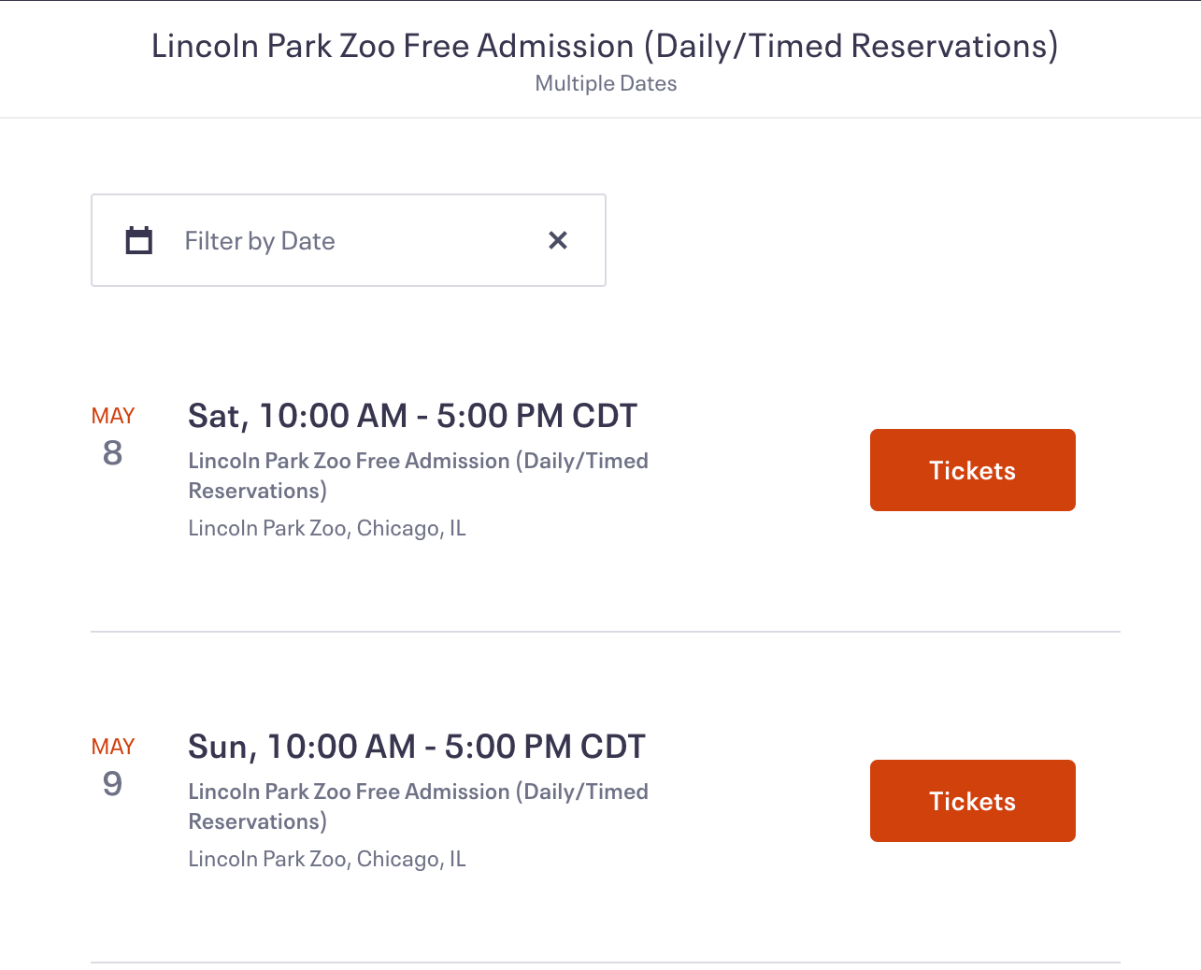This screenshot has height=970, width=1201.
Task: Click the divider line below the Saturday event
Action: coord(605,632)
